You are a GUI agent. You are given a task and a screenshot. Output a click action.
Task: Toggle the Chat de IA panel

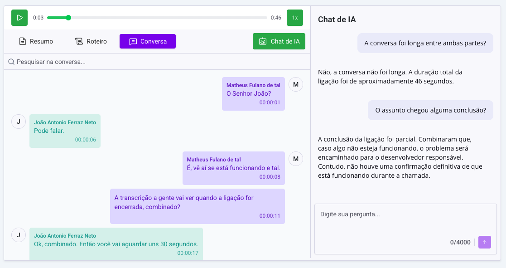(279, 41)
